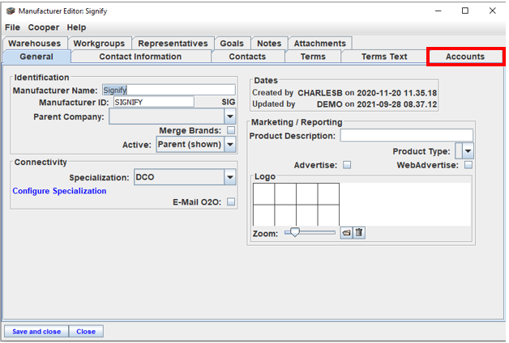Enable the Merge Brands checkbox
The height and width of the screenshot is (343, 509).
point(231,130)
